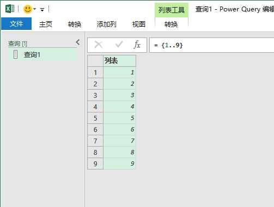This screenshot has width=274, height=207.
Task: Click list icon beside 查询1
Action: click(x=15, y=54)
